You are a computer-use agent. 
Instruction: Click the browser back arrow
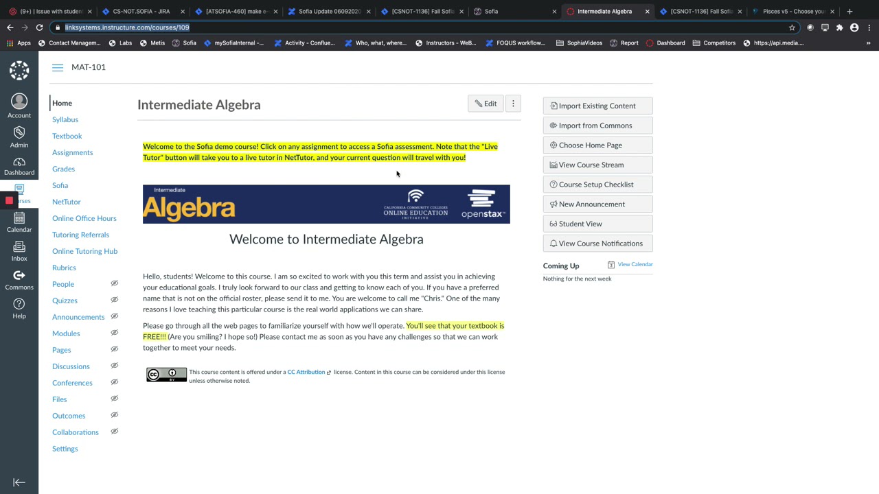10,27
